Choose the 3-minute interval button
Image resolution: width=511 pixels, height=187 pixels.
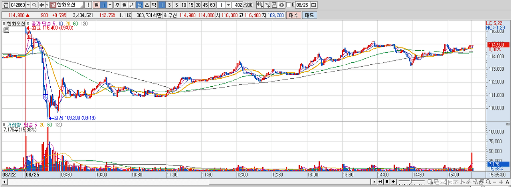pyautogui.click(x=169, y=5)
